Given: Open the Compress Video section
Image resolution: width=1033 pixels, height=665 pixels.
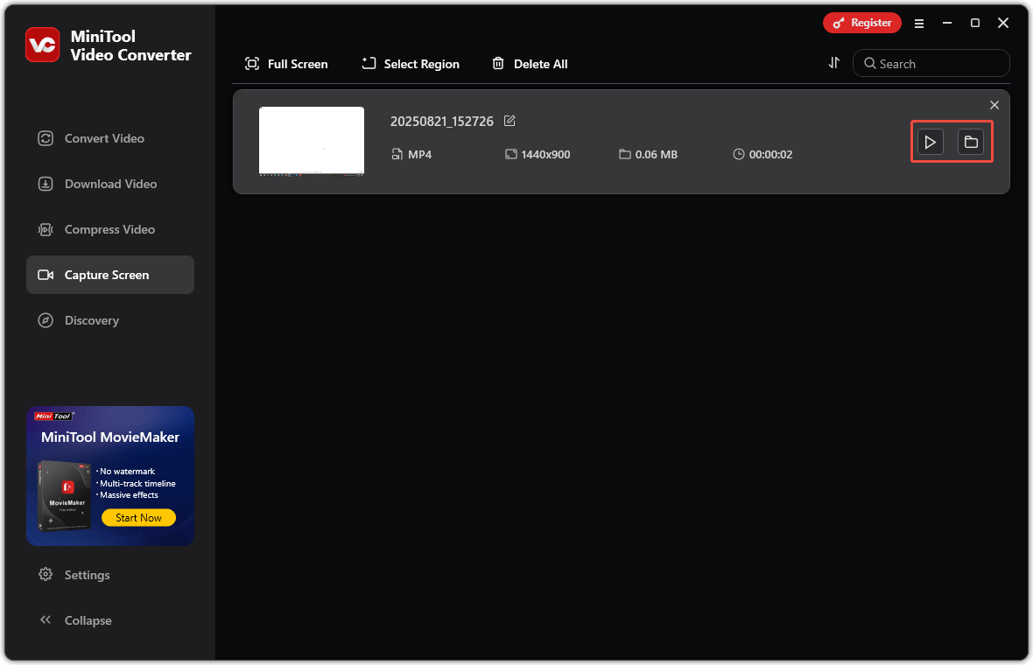Looking at the screenshot, I should pos(110,229).
